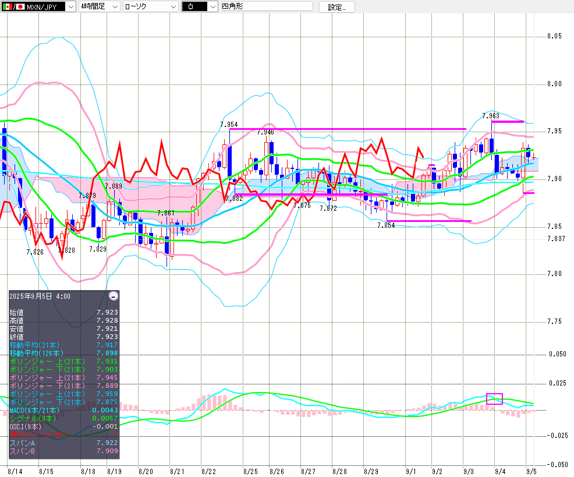Click the -0.025 level on the MACD axis

click(x=557, y=436)
